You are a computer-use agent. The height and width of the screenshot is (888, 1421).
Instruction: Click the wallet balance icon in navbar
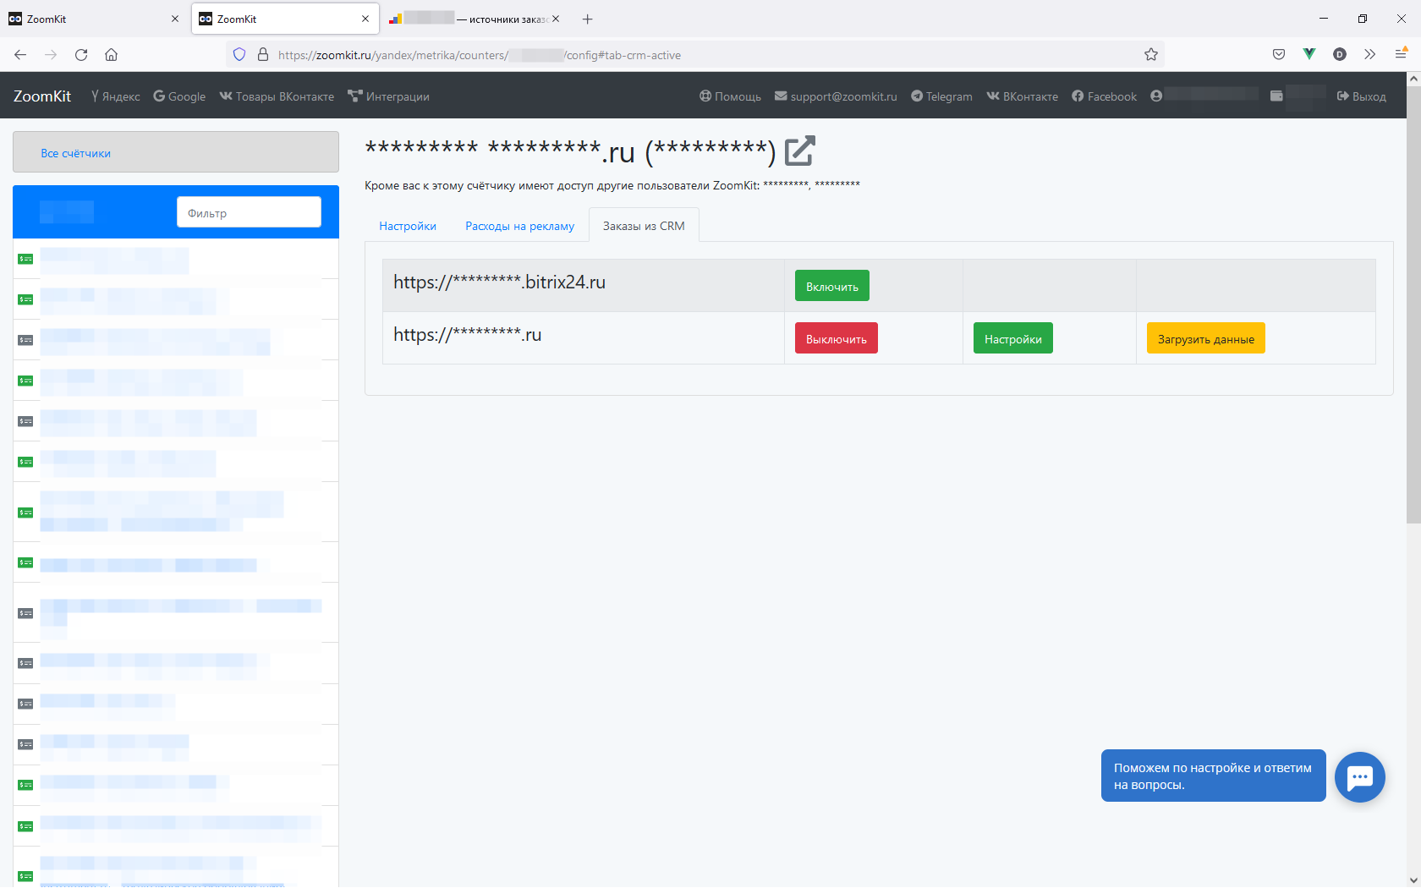[x=1276, y=96]
